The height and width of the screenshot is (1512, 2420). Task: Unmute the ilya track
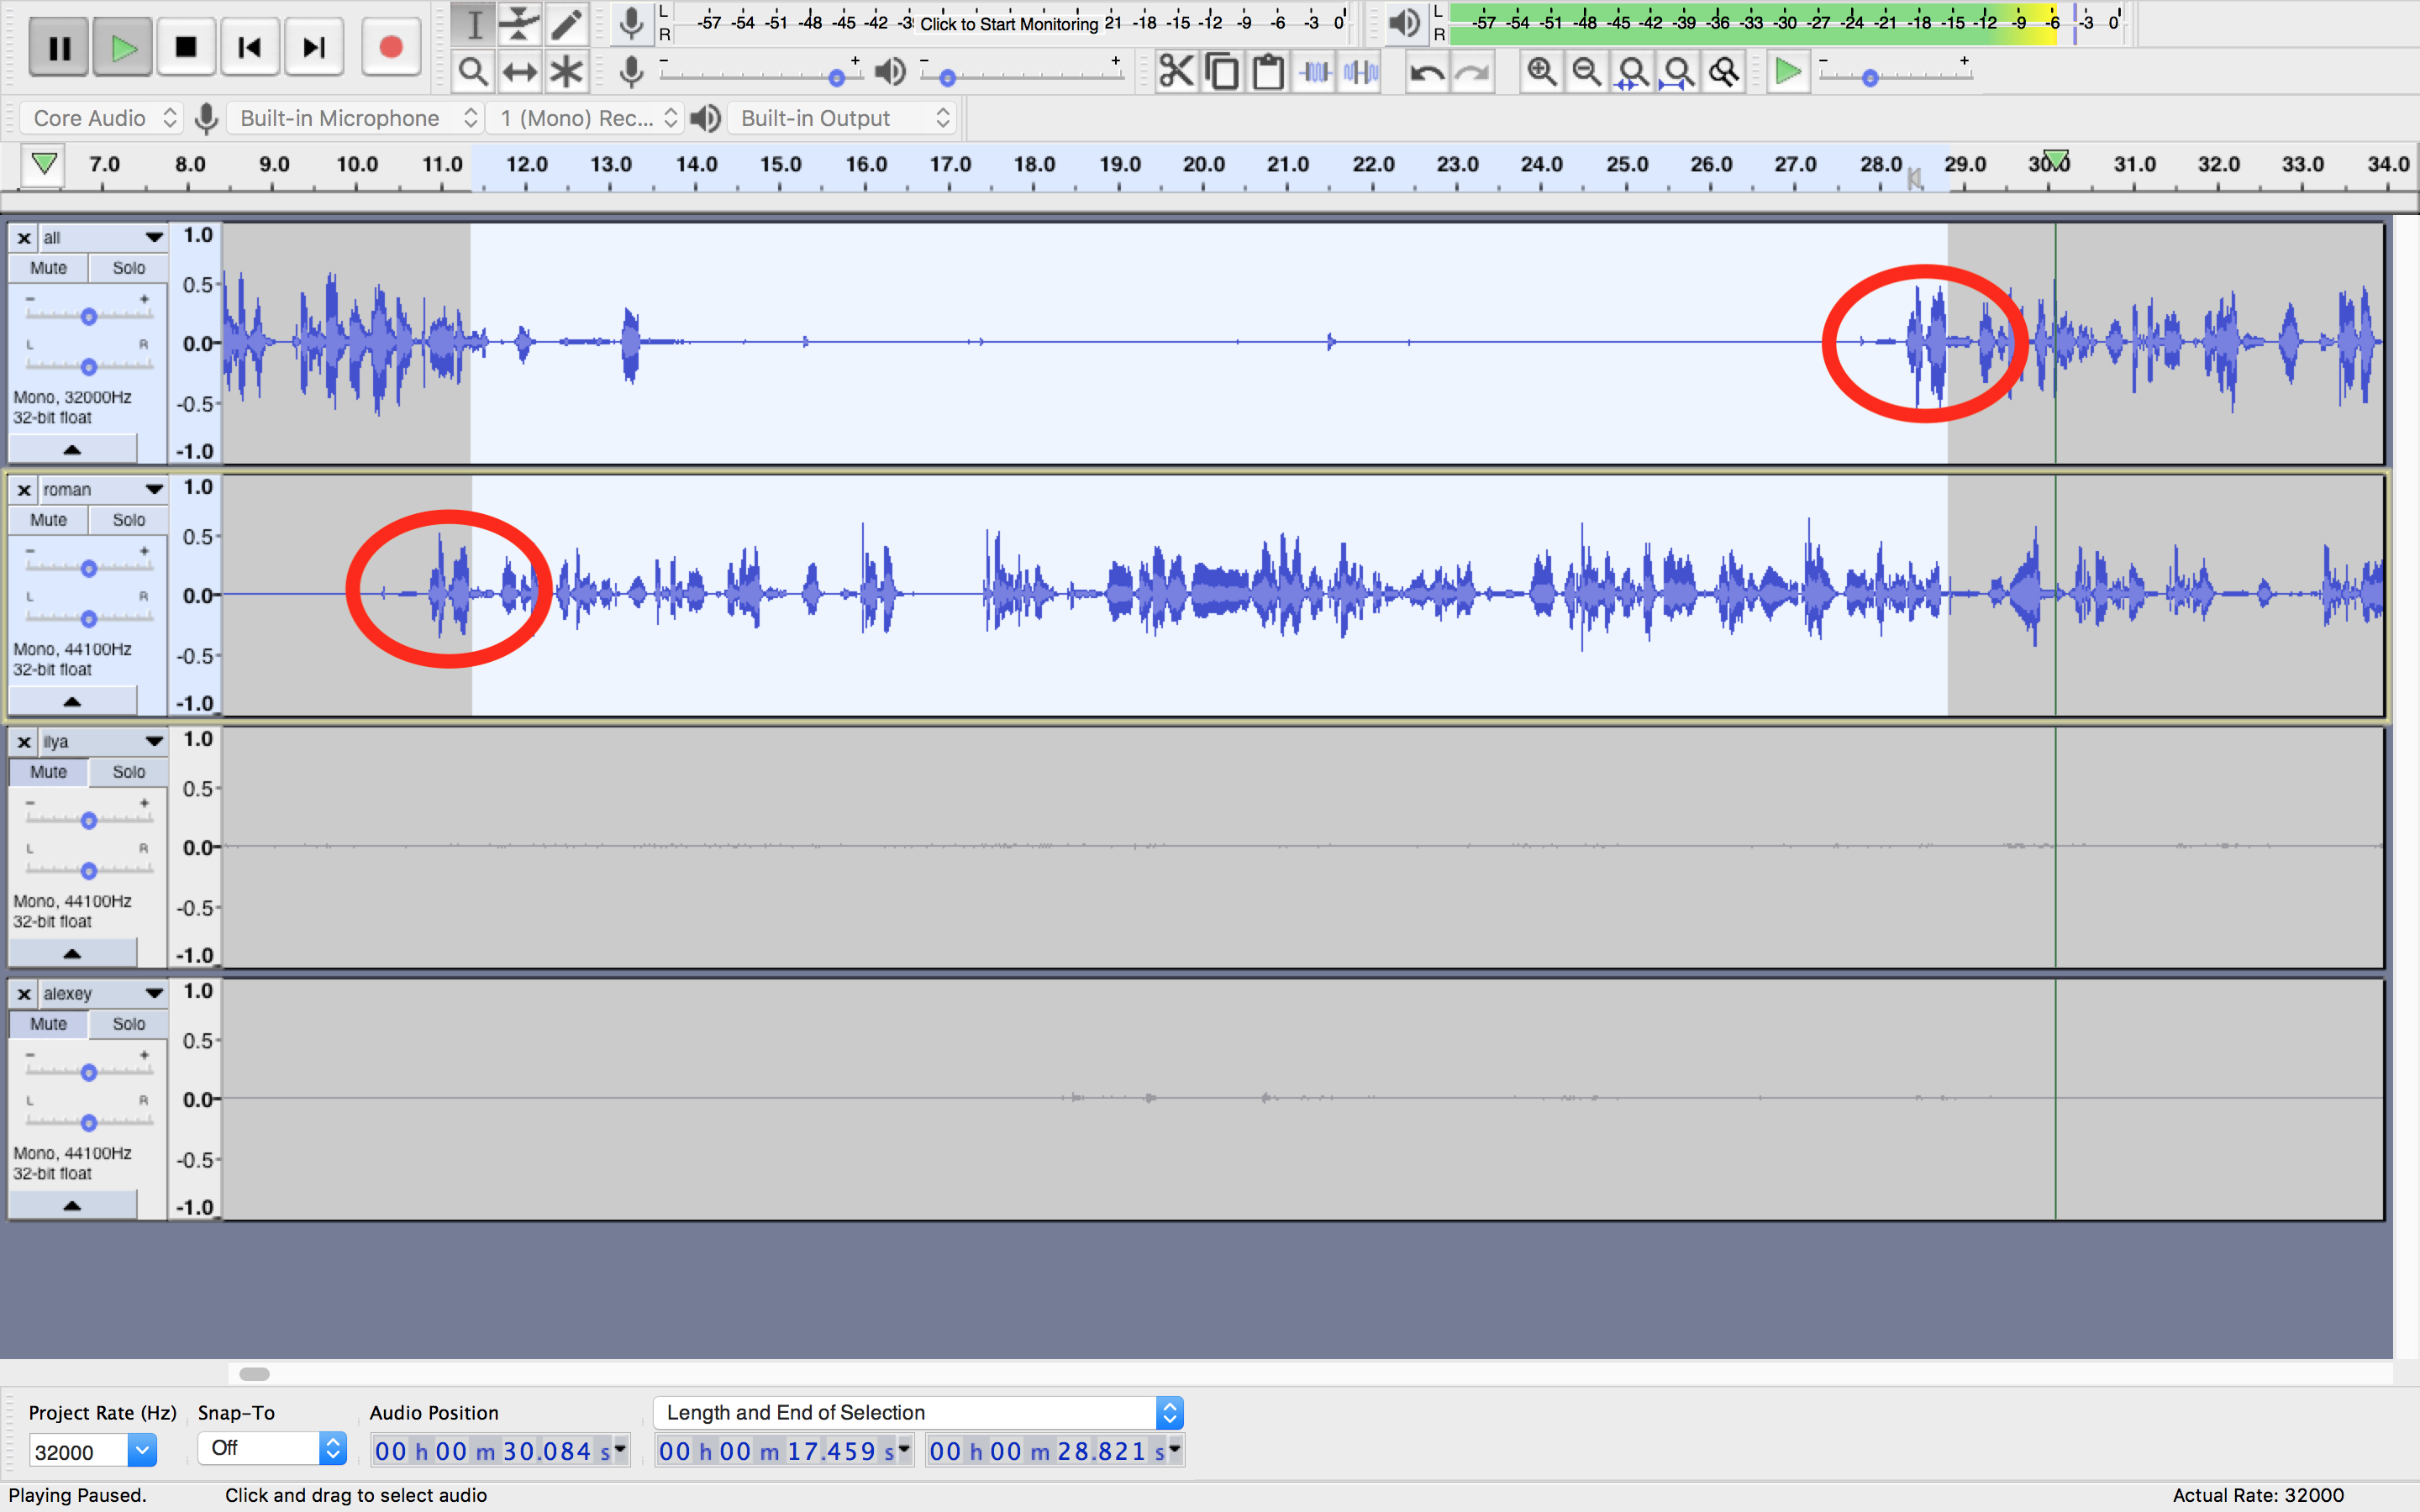[x=48, y=772]
